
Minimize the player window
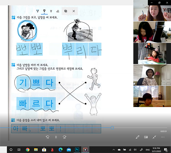152,3
